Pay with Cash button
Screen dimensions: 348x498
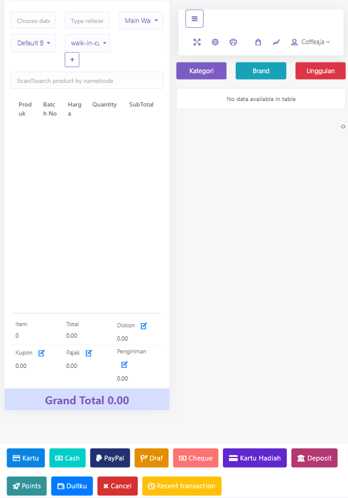tap(68, 458)
